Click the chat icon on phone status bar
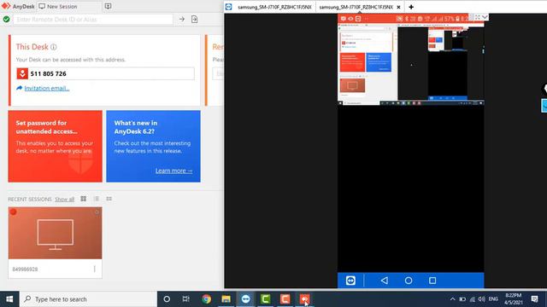 344,19
